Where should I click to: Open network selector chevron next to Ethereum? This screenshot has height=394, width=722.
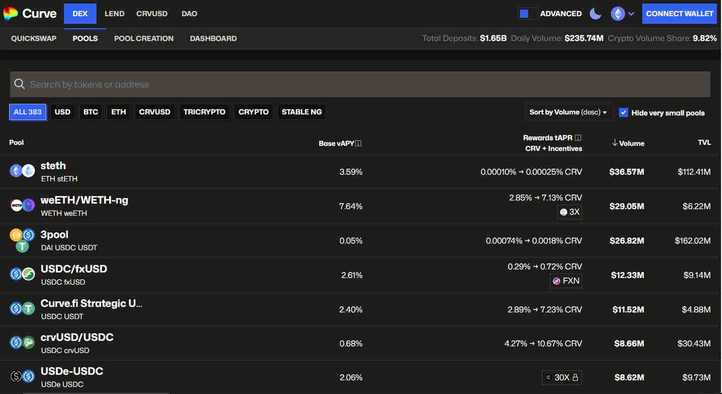[x=631, y=14]
